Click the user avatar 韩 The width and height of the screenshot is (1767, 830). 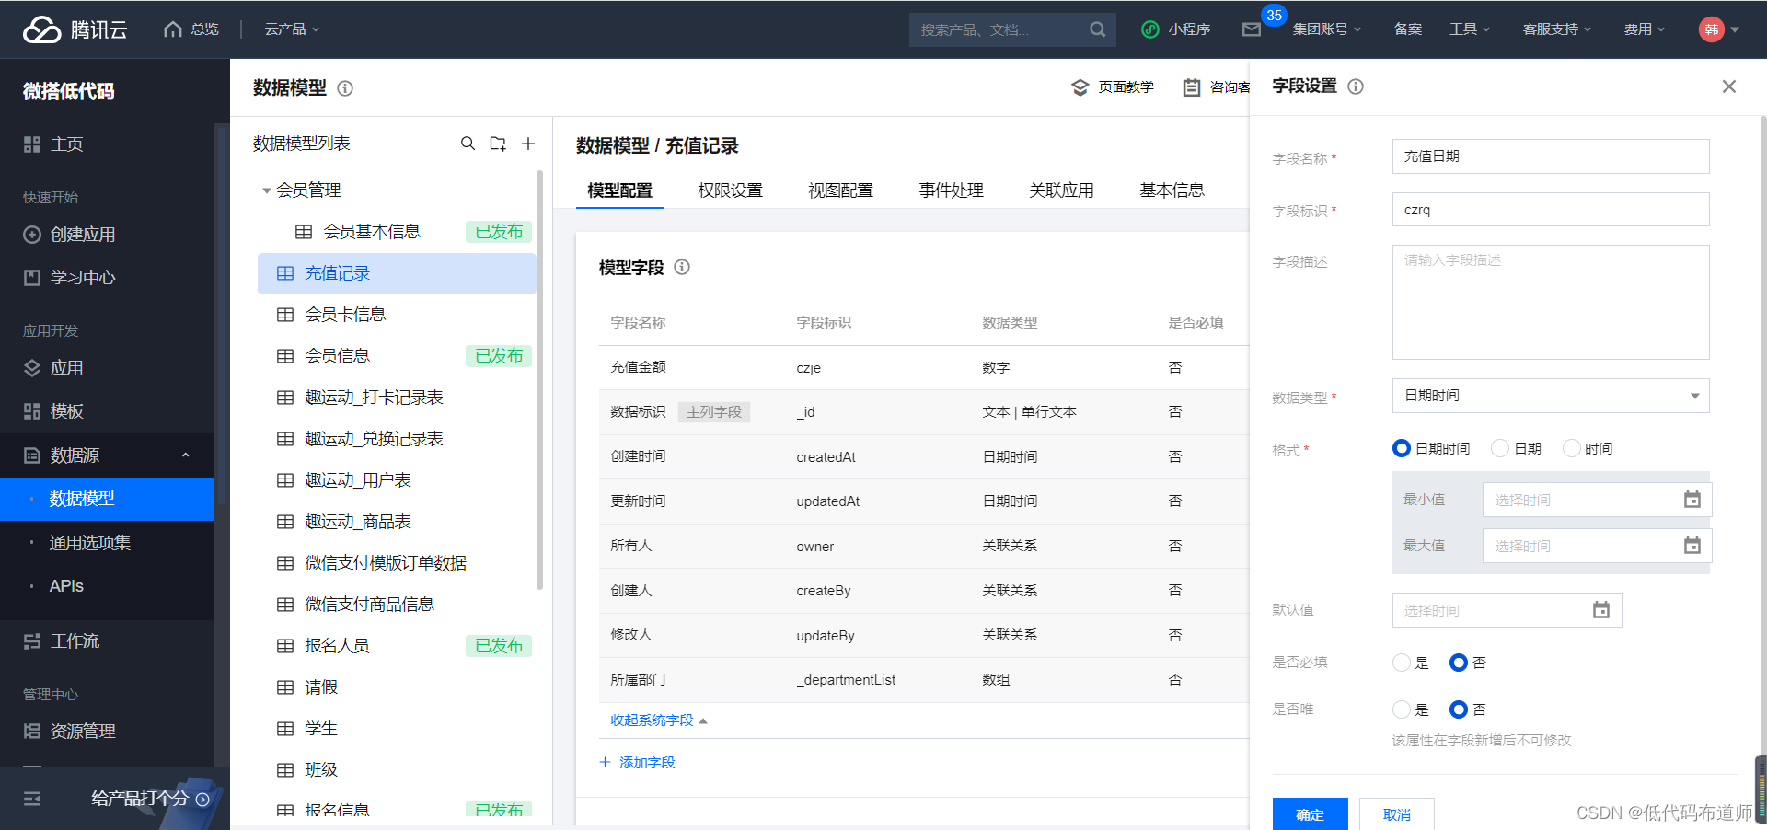point(1711,29)
